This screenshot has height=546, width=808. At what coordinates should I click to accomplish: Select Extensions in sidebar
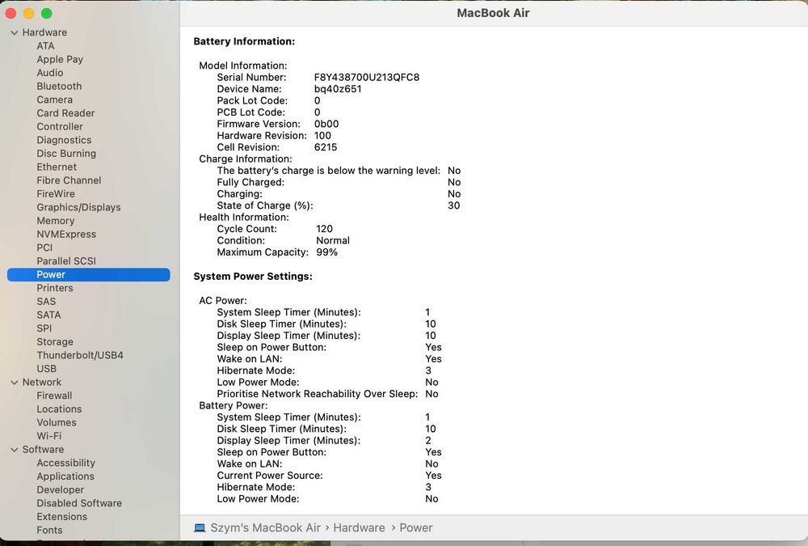pos(62,517)
